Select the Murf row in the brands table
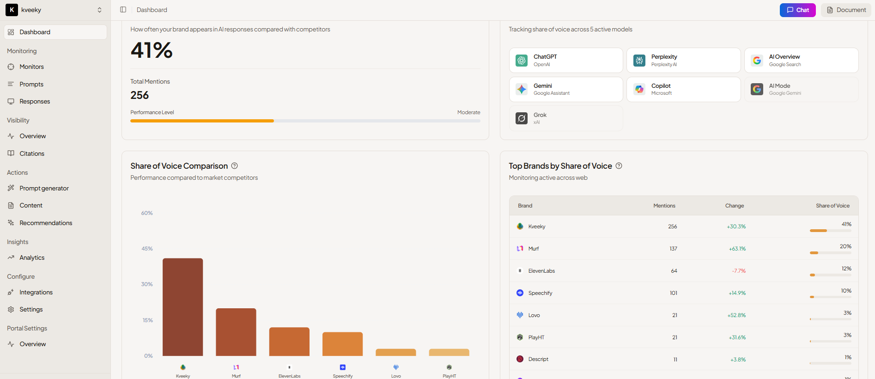875x379 pixels. [683, 249]
